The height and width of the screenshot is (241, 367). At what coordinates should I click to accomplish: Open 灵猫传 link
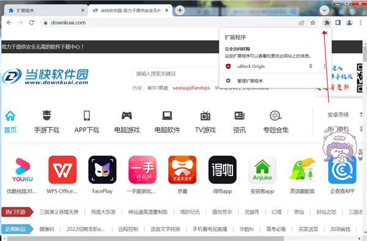pyautogui.click(x=251, y=212)
